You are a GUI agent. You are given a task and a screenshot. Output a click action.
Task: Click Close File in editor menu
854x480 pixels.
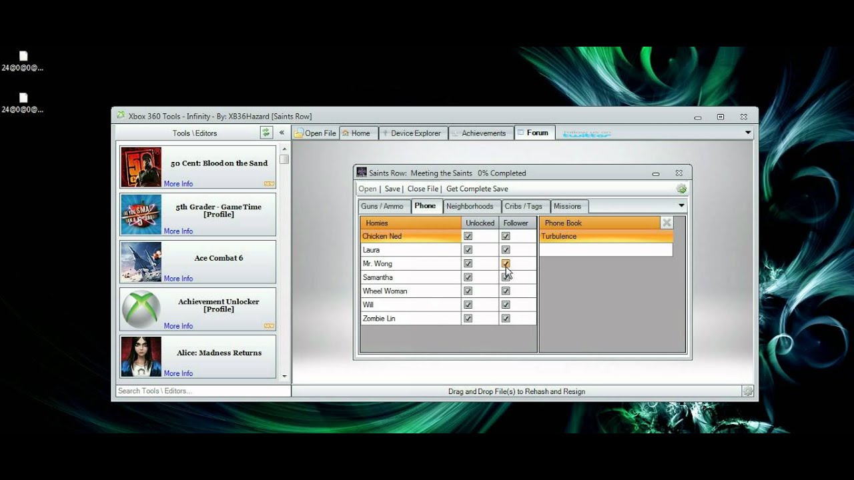click(423, 189)
